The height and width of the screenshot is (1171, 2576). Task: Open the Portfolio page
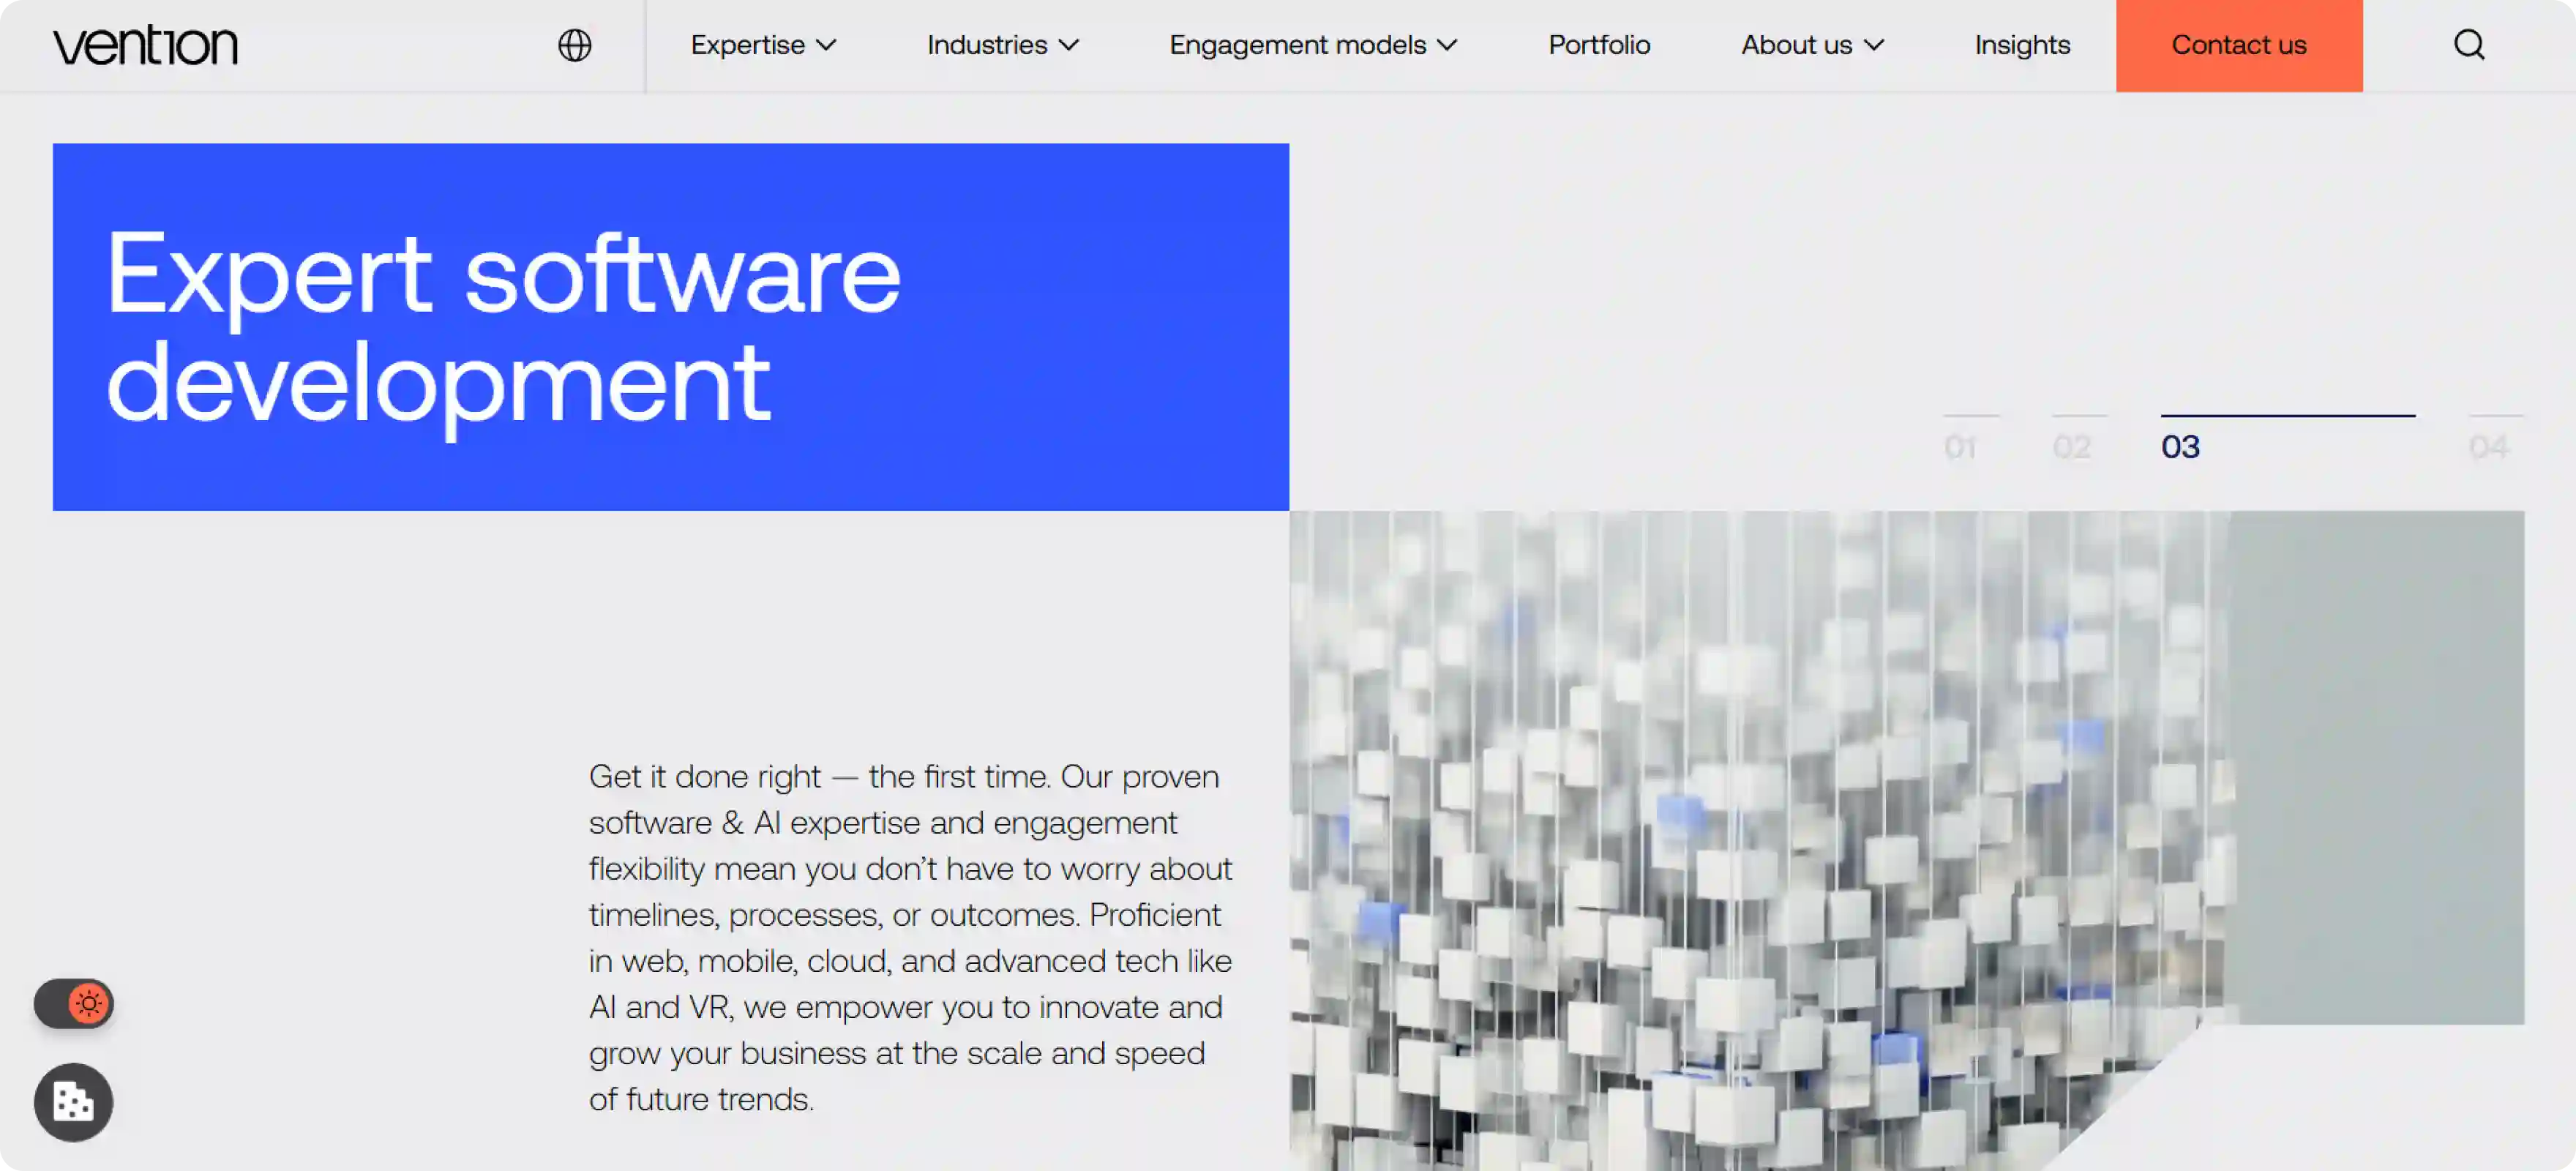(1598, 45)
